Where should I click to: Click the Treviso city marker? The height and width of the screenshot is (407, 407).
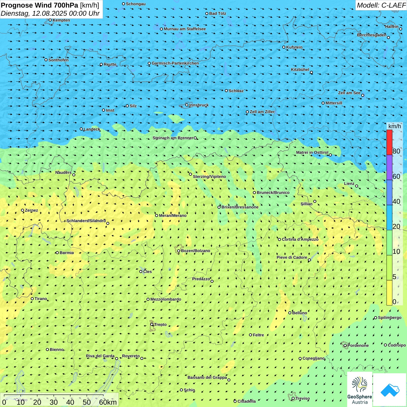pyautogui.click(x=293, y=398)
